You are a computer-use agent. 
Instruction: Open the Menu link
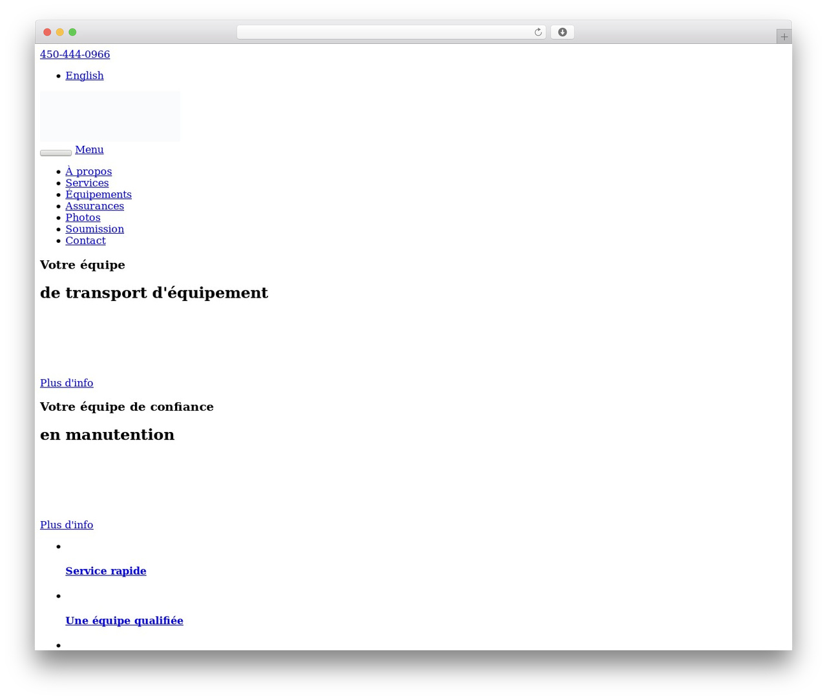(89, 149)
